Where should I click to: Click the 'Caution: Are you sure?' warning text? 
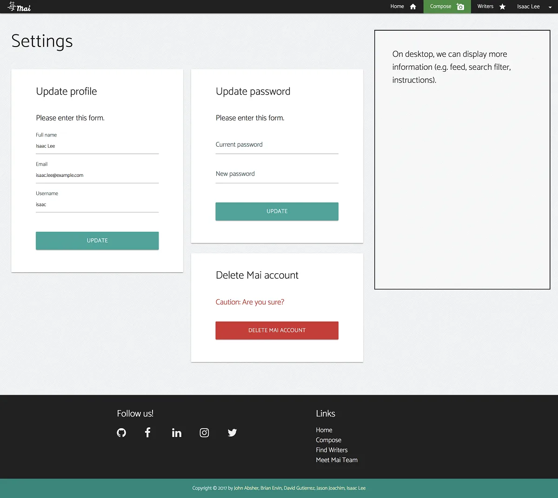click(x=250, y=302)
